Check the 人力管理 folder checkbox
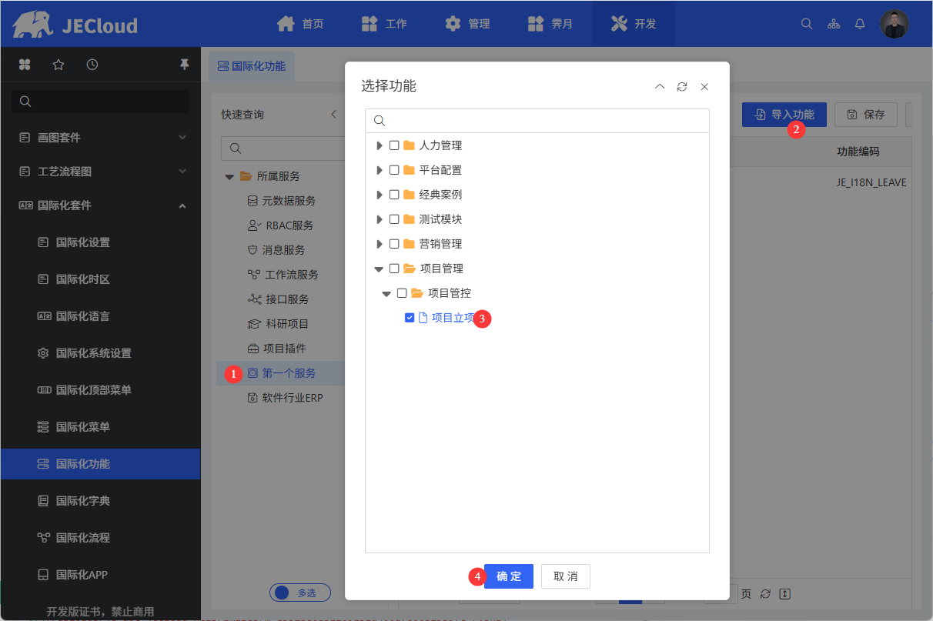 (x=394, y=145)
